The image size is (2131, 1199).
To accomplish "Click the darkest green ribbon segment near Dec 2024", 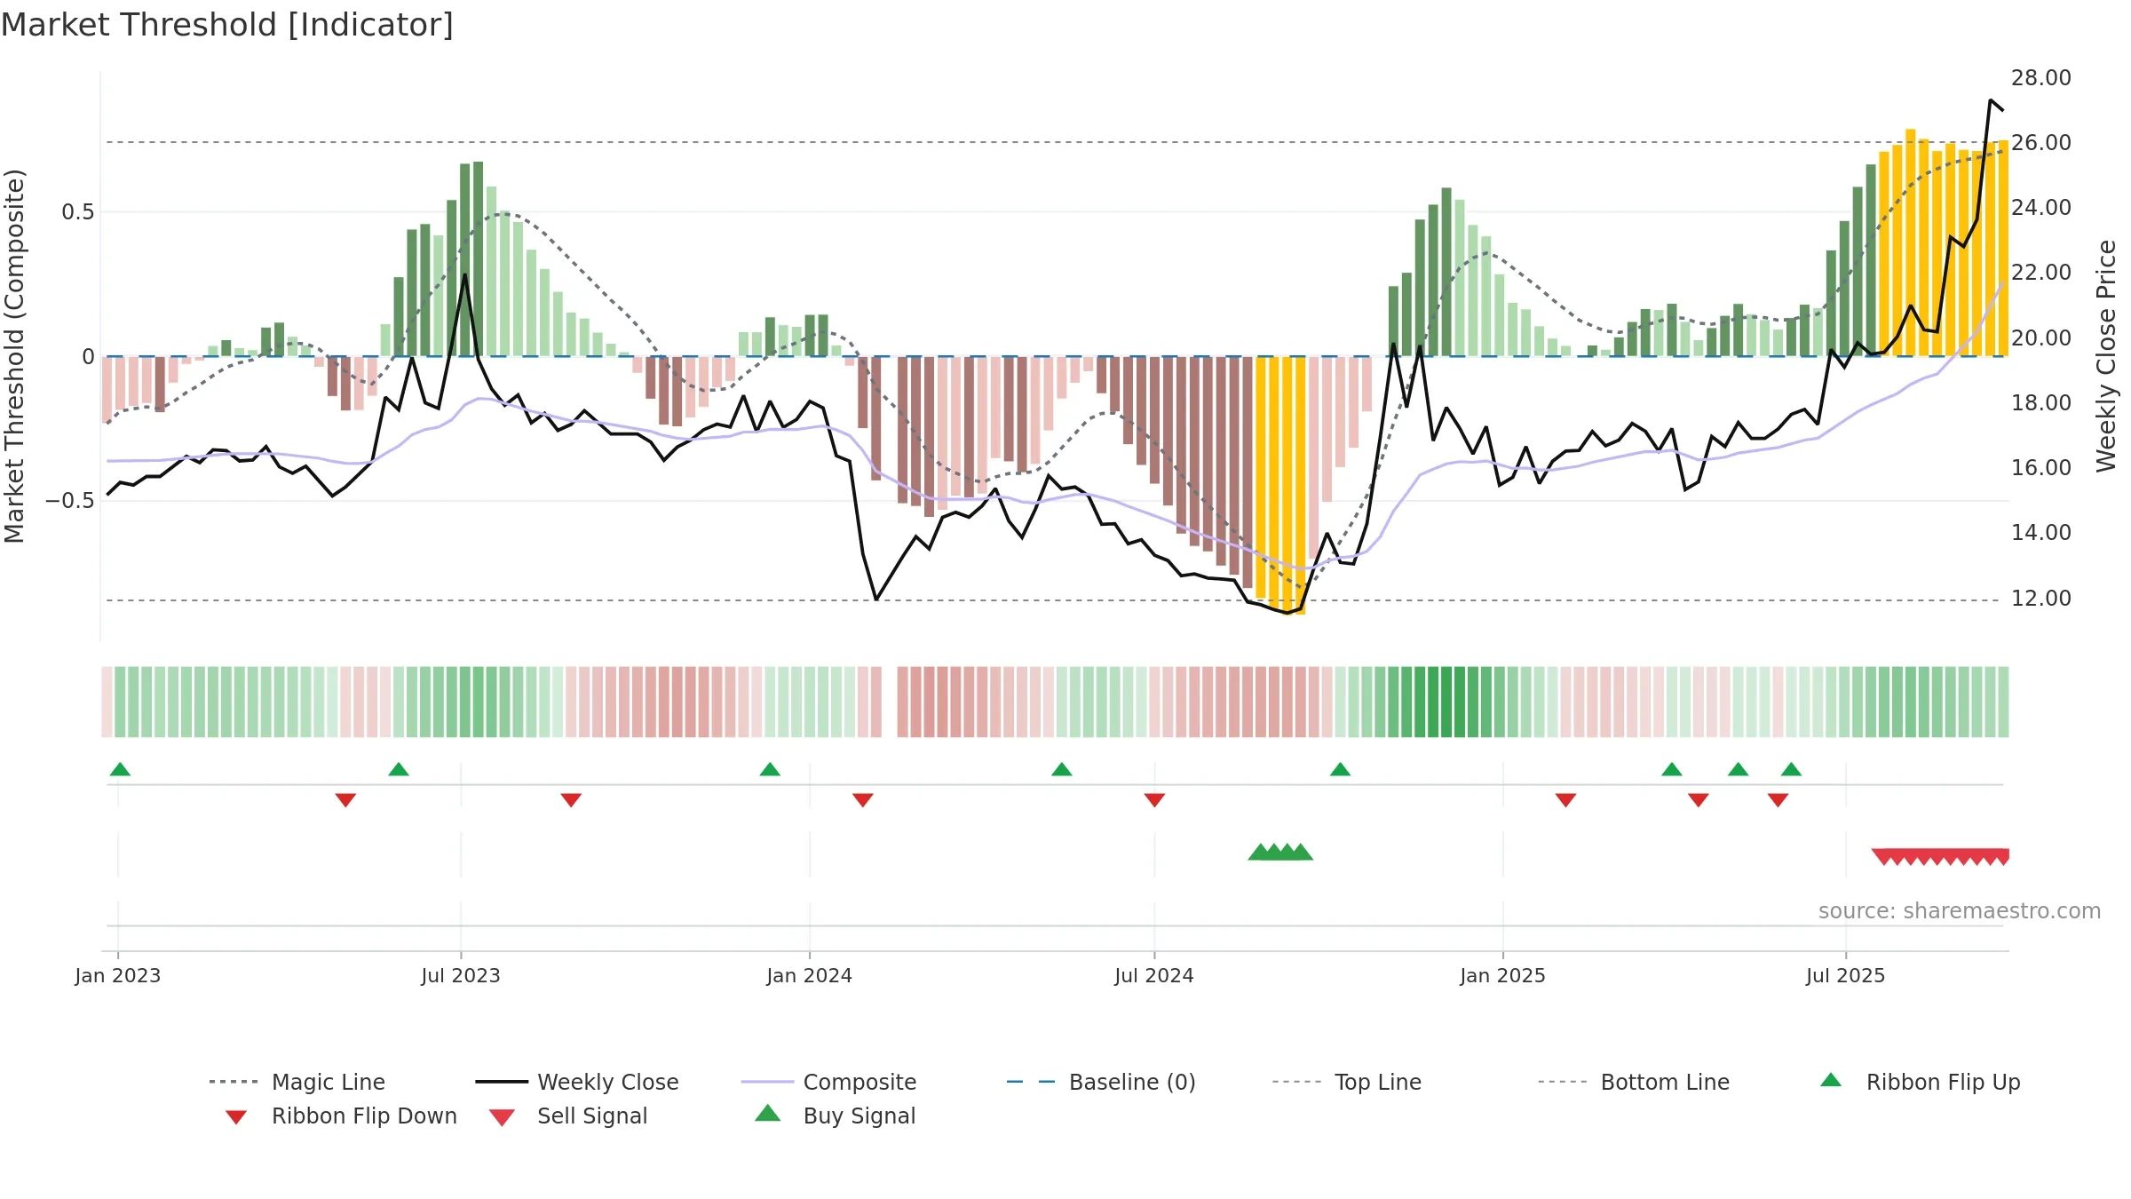I will click(1446, 702).
